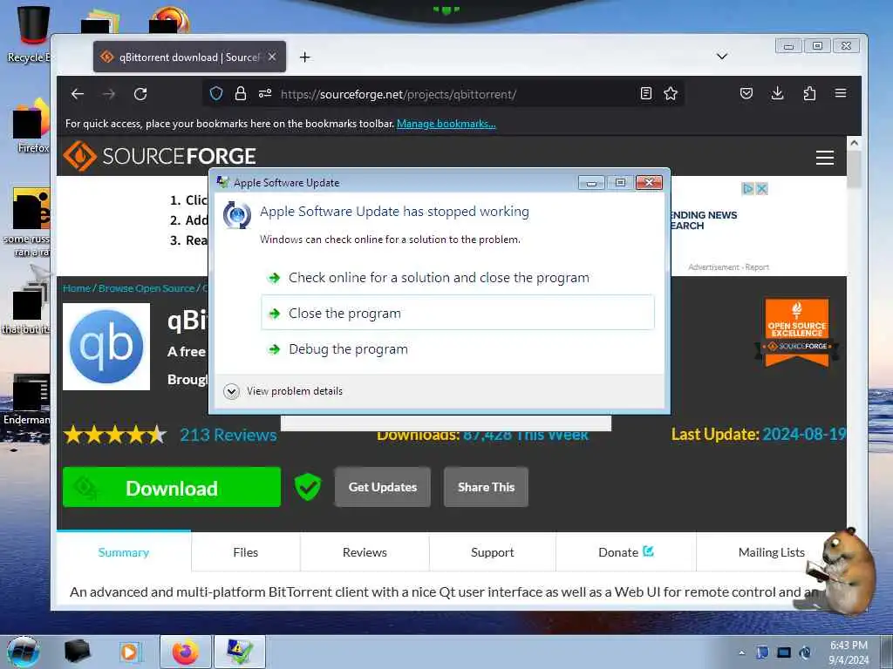Open the 213 Reviews link
The width and height of the screenshot is (893, 669).
pyautogui.click(x=228, y=436)
